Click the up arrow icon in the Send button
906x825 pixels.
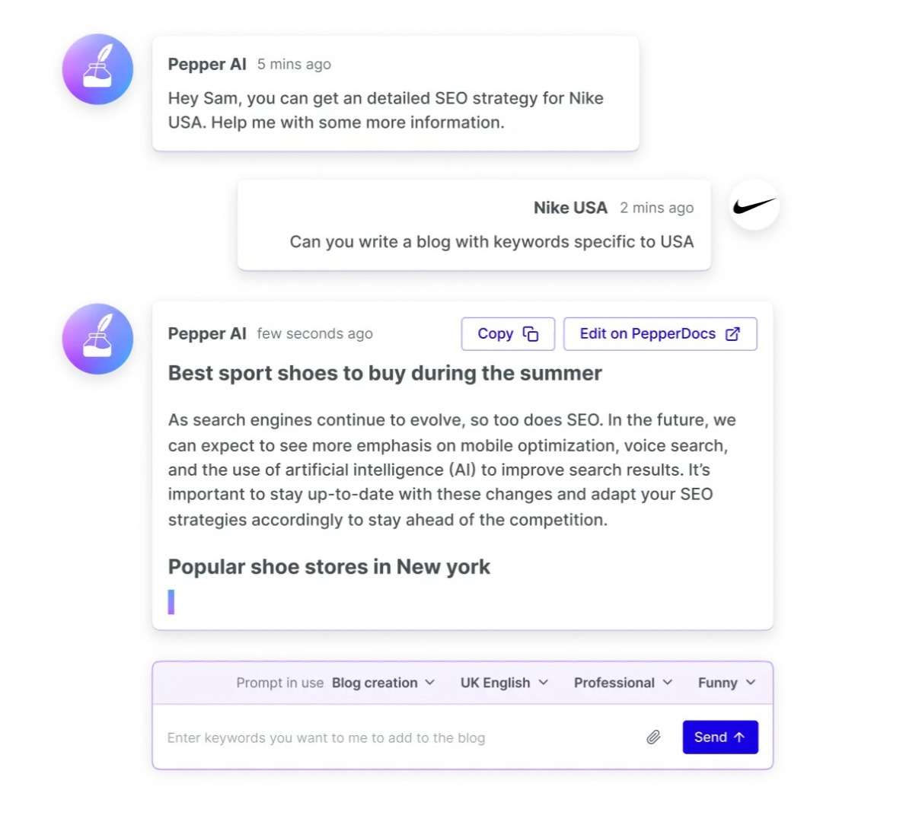coord(739,737)
